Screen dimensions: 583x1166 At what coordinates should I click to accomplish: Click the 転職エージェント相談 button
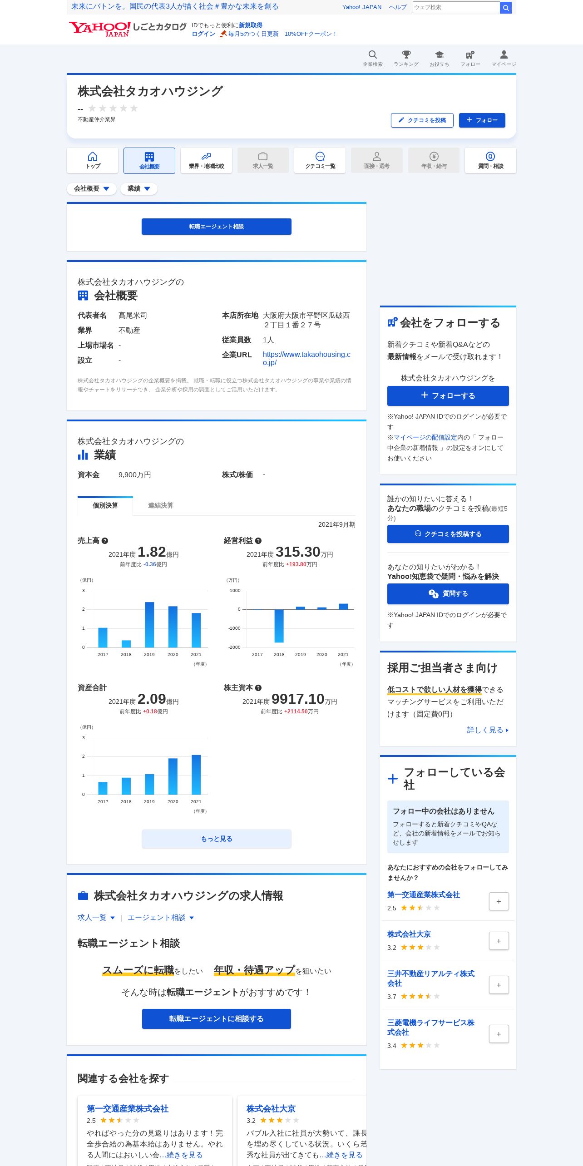(217, 227)
